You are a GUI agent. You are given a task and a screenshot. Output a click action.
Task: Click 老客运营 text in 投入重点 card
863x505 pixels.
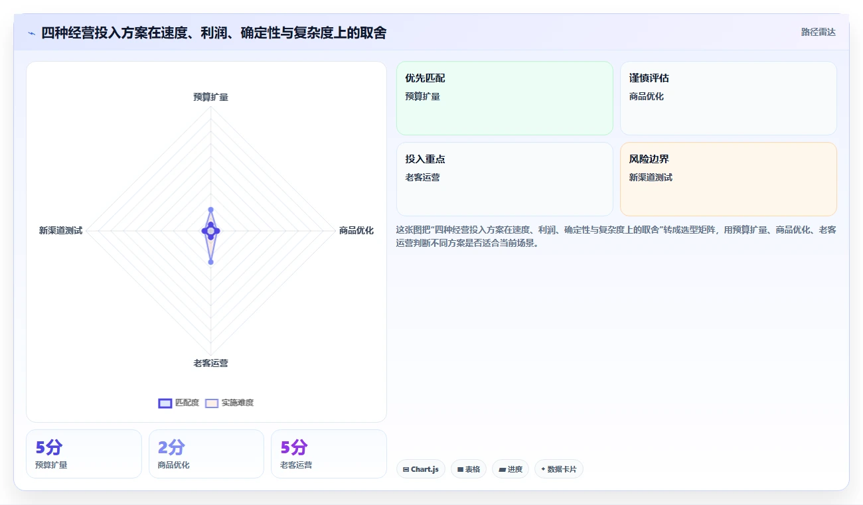(x=423, y=177)
